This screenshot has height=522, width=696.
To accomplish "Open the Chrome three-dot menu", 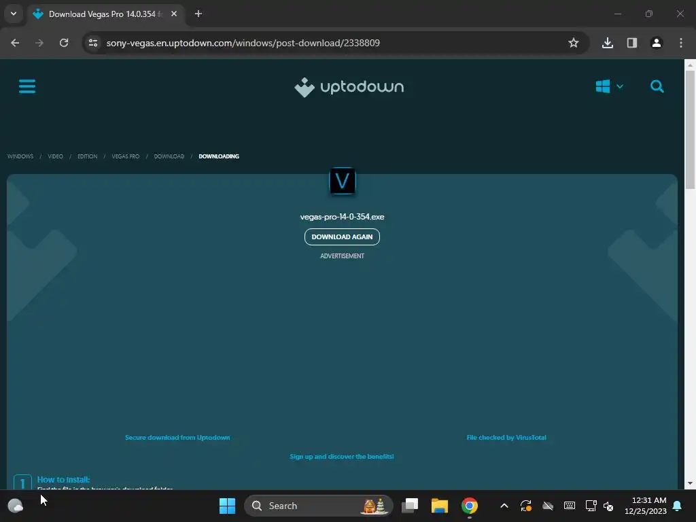I will click(x=681, y=43).
